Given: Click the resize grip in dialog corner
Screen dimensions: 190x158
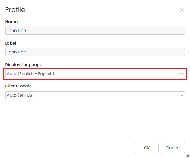Looking at the screenshot, I should click(187, 156).
